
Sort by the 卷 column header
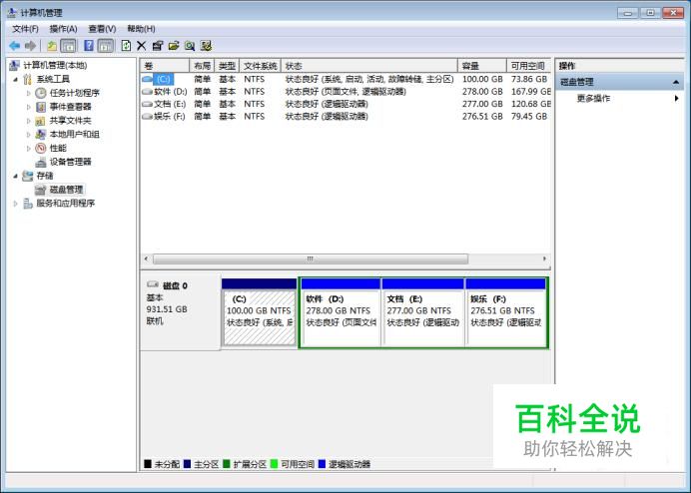coord(165,66)
